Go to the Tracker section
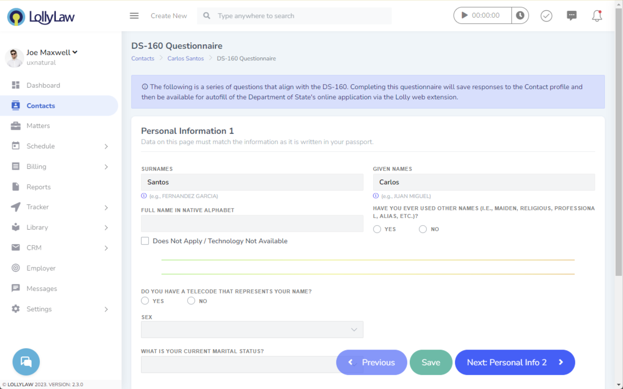The image size is (623, 389). pyautogui.click(x=38, y=207)
